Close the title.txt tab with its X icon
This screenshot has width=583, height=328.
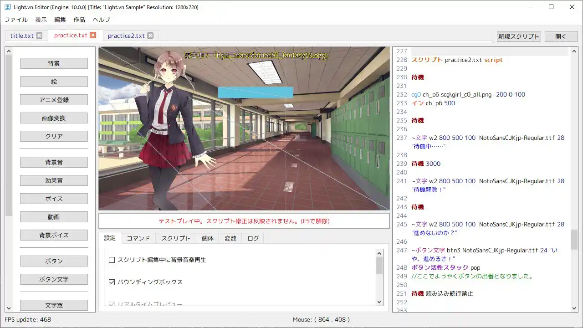click(x=39, y=36)
